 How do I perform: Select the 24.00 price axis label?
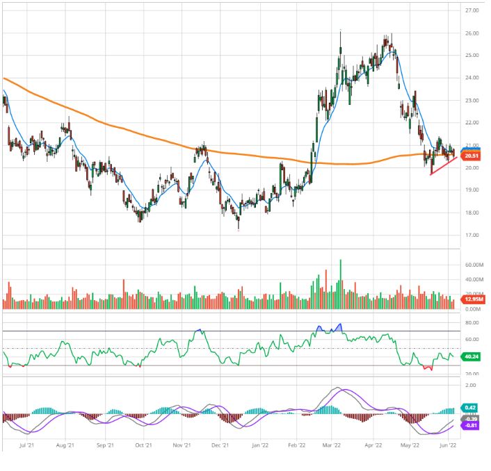(x=472, y=78)
